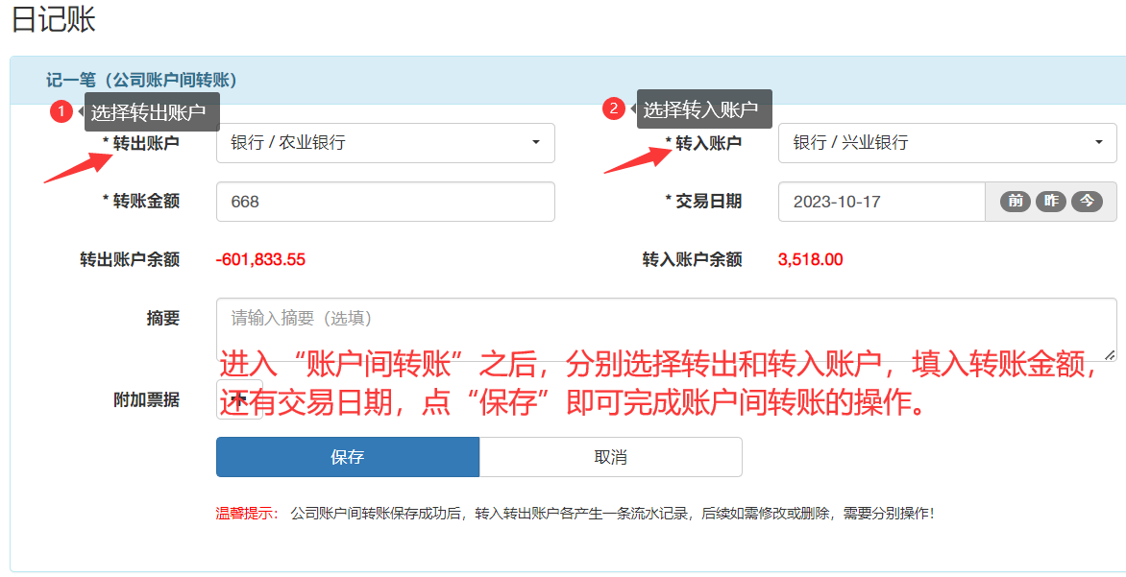Click the 转账金额 field containing 668

point(385,202)
